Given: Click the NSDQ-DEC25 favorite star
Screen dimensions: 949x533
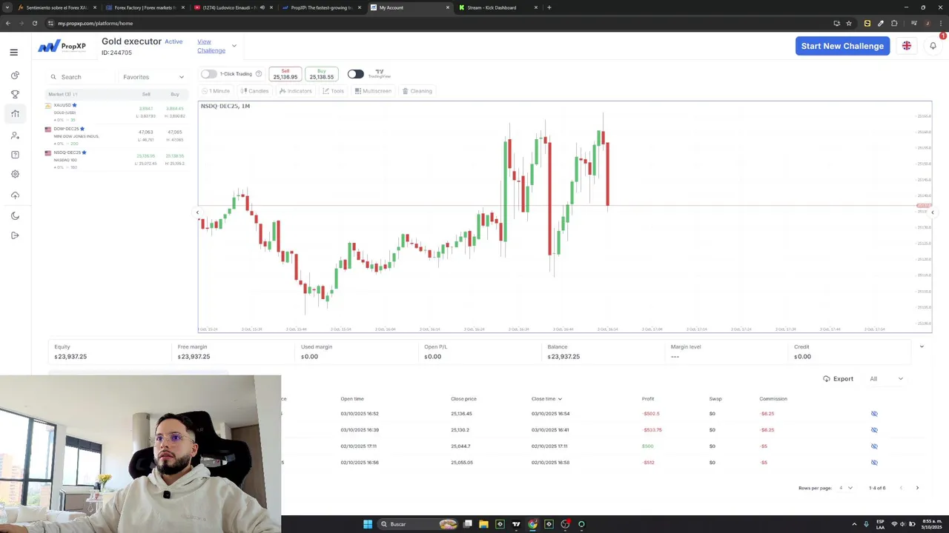Looking at the screenshot, I should click(x=84, y=152).
